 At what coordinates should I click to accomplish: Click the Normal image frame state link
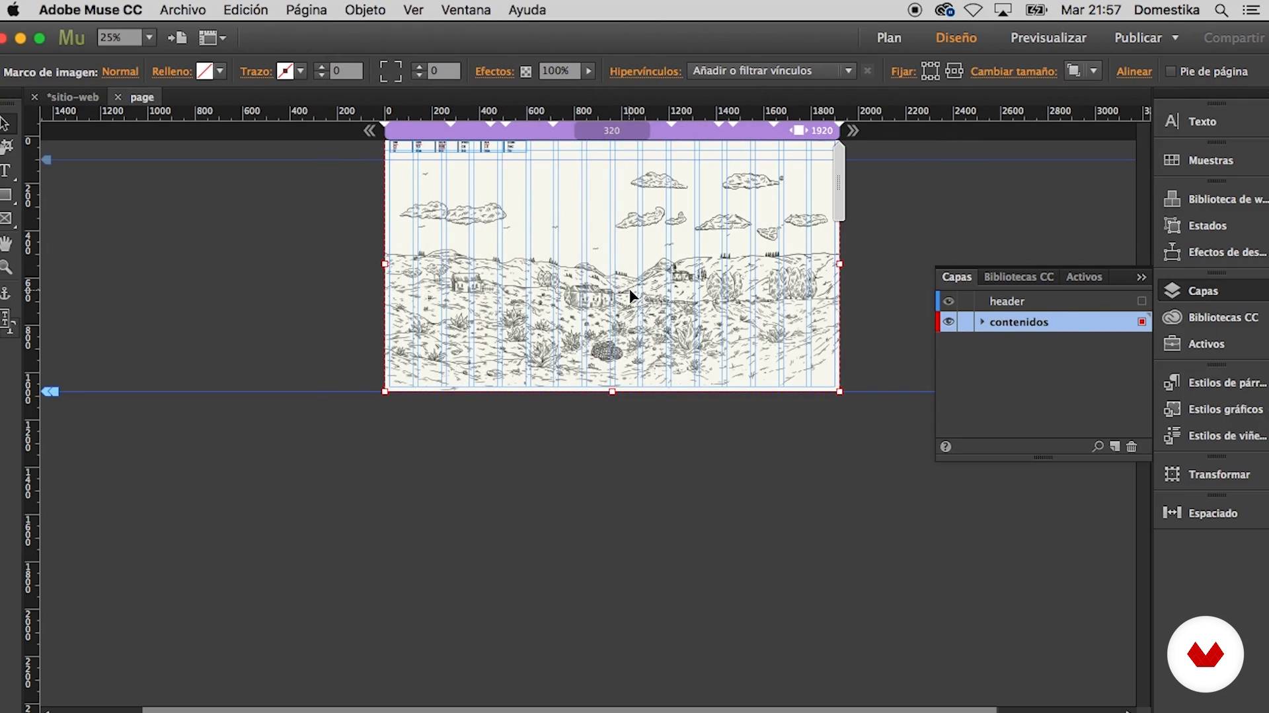coord(120,71)
